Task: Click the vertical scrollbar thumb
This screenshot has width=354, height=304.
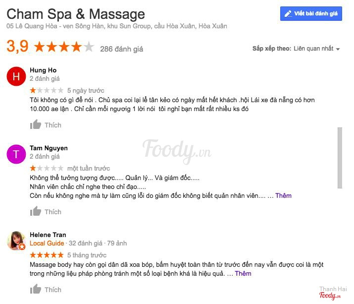Action: coord(340,158)
